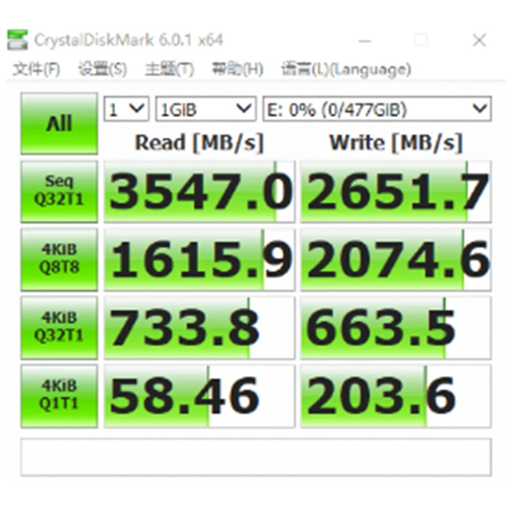
Task: Select the 4KiB Q8T8 read value 1615.9
Action: click(200, 260)
